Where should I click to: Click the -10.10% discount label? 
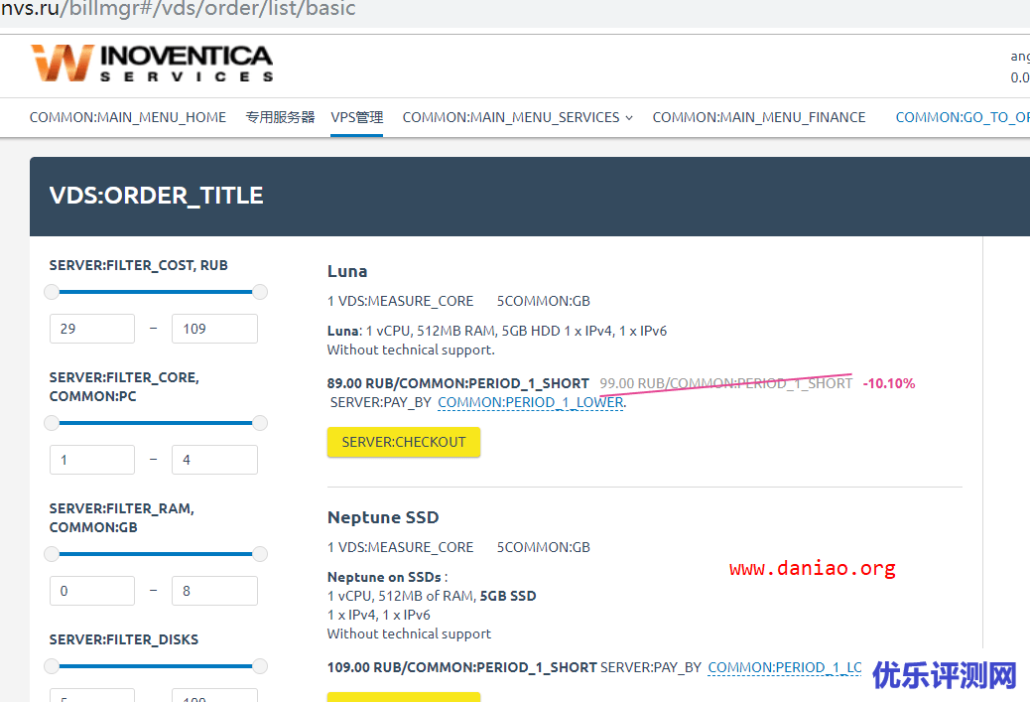point(889,383)
